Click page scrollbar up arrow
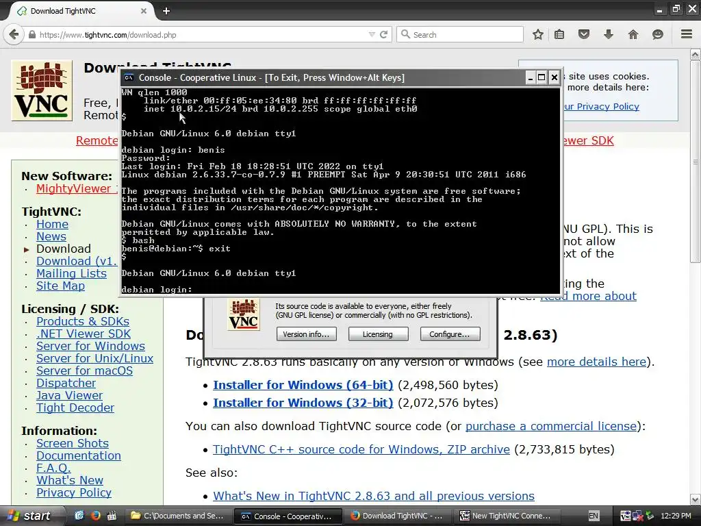701x526 pixels. (x=696, y=55)
